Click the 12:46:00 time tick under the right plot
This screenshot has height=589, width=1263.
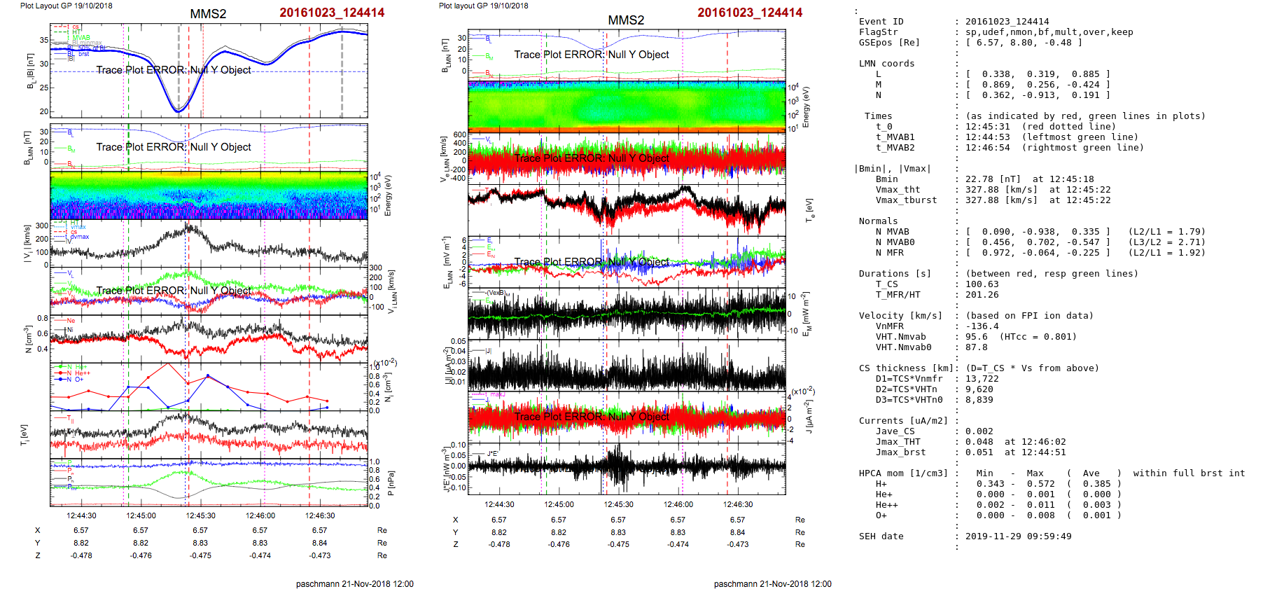tap(678, 504)
